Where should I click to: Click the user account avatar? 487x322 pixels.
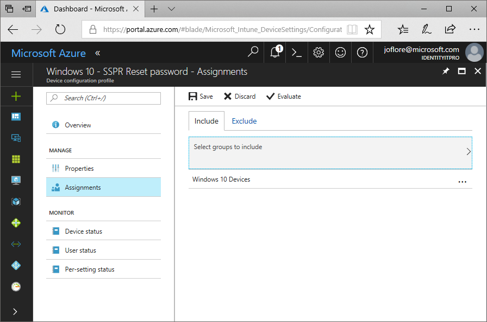tap(474, 53)
